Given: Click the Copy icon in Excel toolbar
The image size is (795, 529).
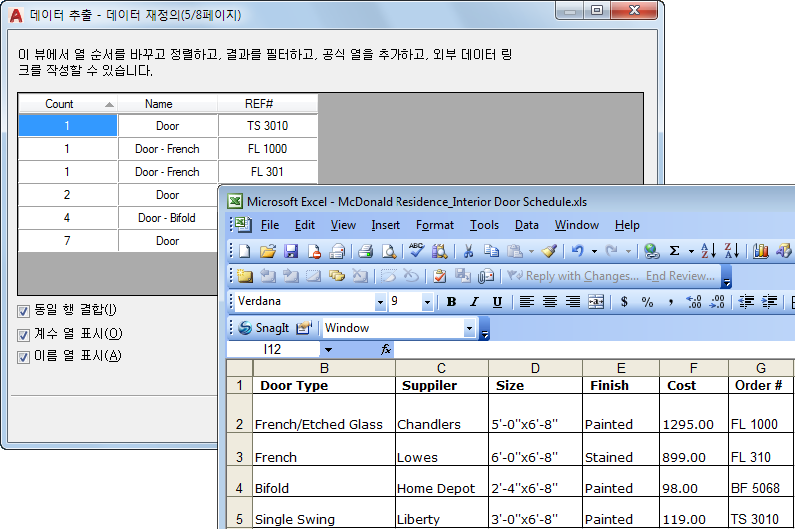Looking at the screenshot, I should coord(491,251).
